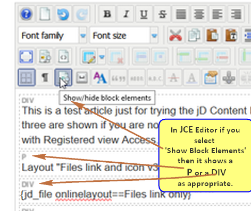The height and width of the screenshot is (211, 251).
Task: Expand the Font size dropdown arrow
Action: click(154, 36)
